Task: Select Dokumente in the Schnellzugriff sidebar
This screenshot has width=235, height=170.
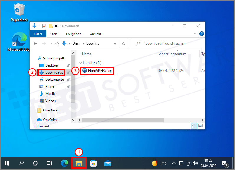Action: (x=54, y=80)
